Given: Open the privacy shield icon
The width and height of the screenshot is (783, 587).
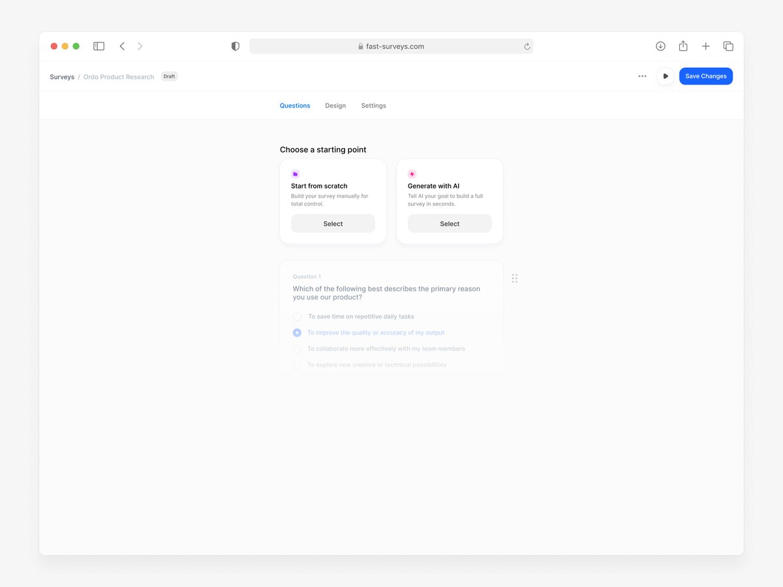Looking at the screenshot, I should click(x=236, y=46).
